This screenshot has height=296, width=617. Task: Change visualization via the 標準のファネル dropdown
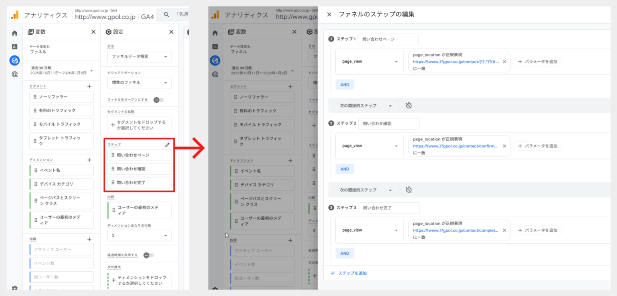tap(139, 82)
